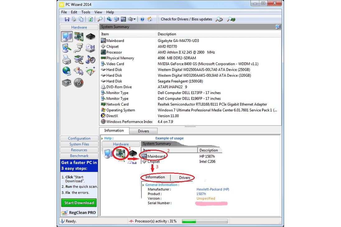Select the Devices cards-and-mouse icon

pos(78,59)
